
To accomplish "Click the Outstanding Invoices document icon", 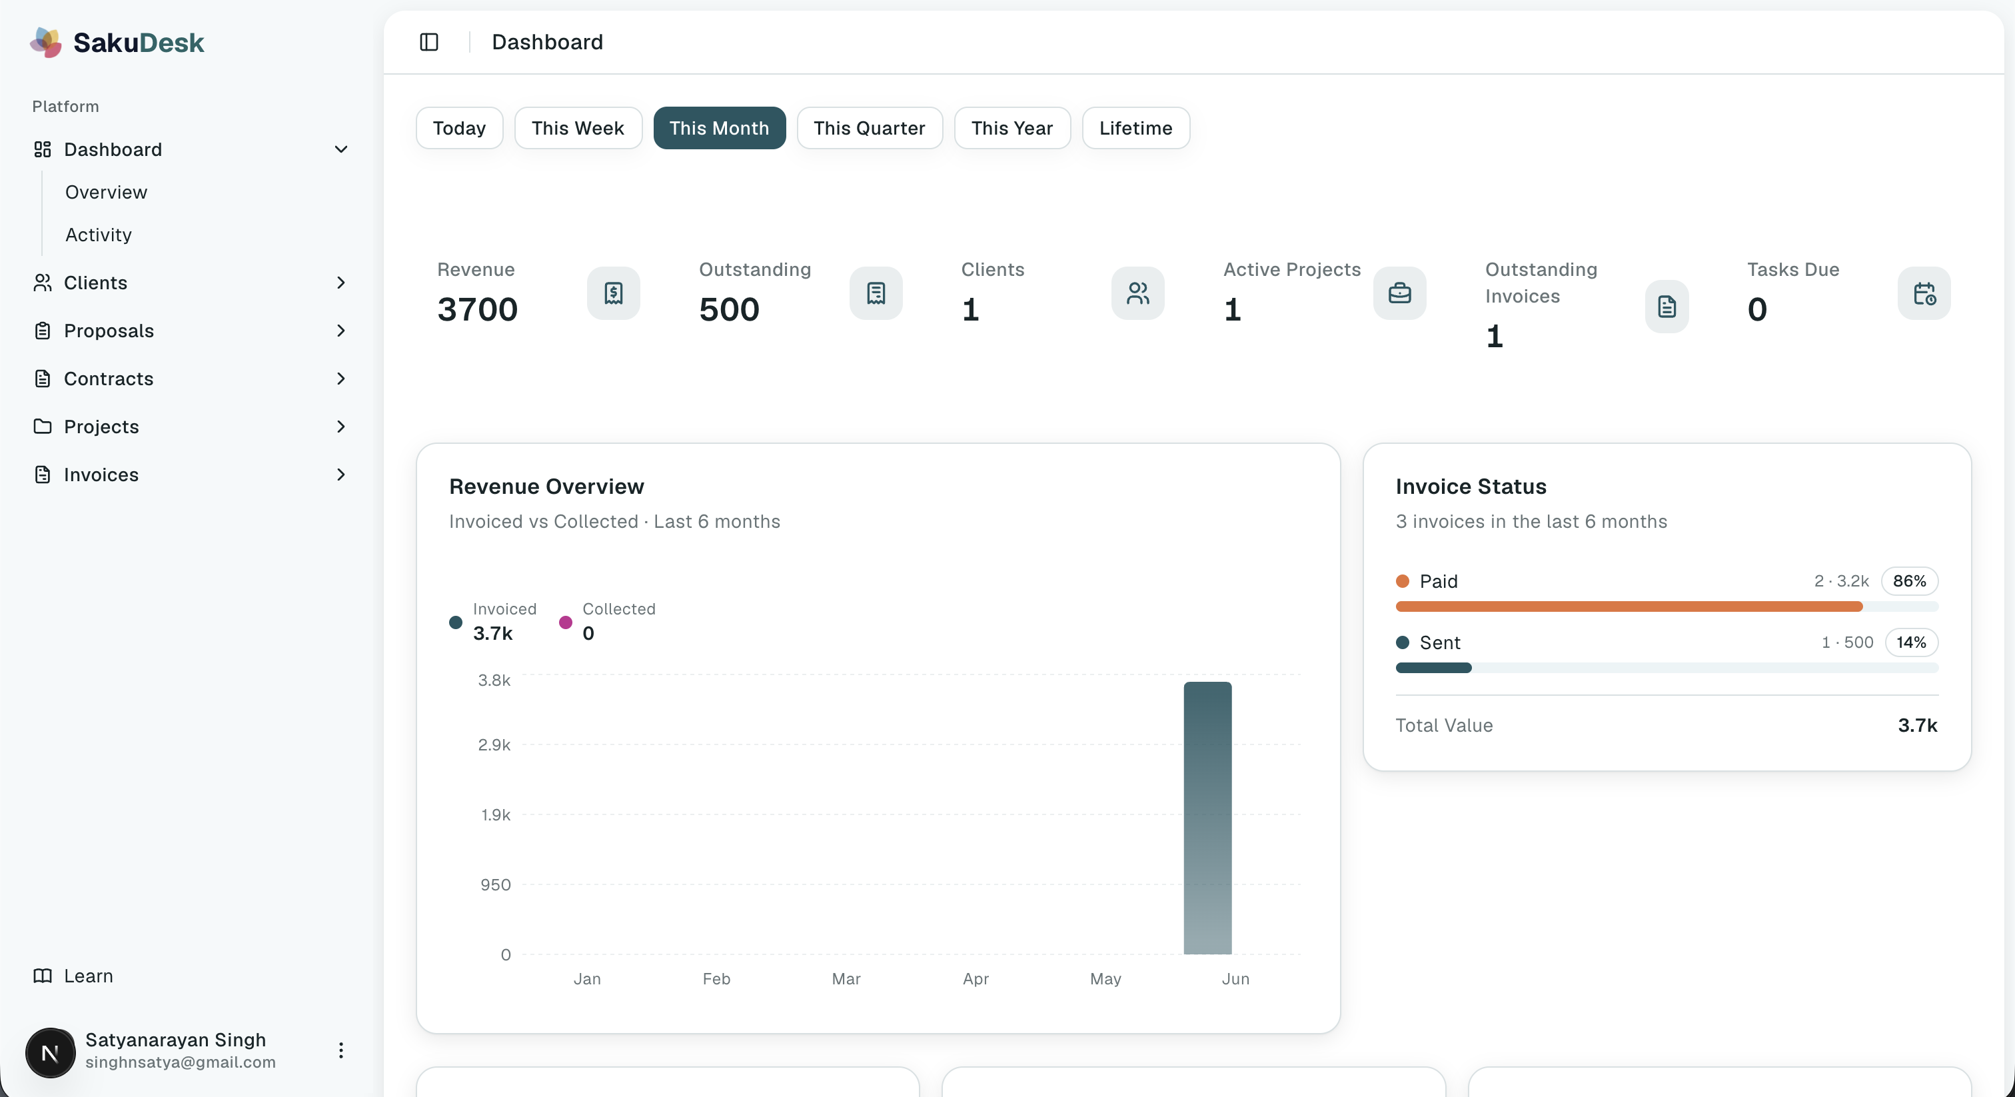I will click(x=1667, y=307).
